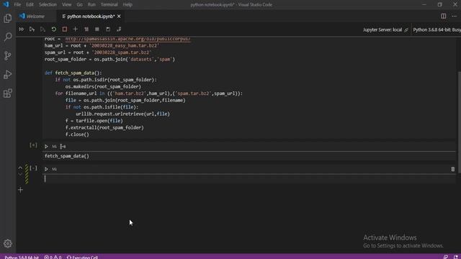
Task: Click the fetch_spam_data() cell code
Action: click(67, 156)
